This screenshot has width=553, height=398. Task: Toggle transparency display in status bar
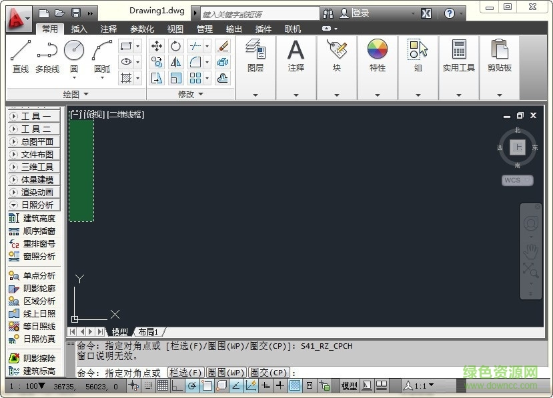pos(295,386)
